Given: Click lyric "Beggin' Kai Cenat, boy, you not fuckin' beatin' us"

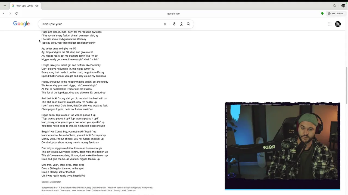Looking at the screenshot, I should 69,132.
